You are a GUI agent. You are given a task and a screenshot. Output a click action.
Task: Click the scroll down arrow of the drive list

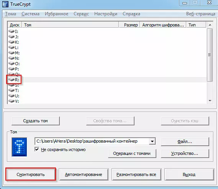210,100
